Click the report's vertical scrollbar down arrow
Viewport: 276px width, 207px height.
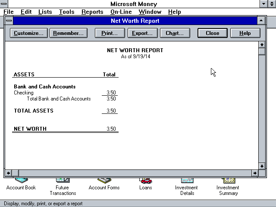261,166
